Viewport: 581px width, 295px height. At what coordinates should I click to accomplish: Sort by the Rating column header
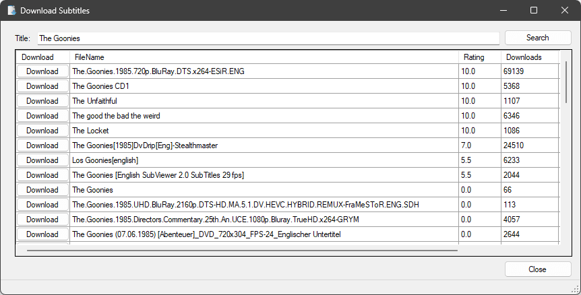pos(480,57)
